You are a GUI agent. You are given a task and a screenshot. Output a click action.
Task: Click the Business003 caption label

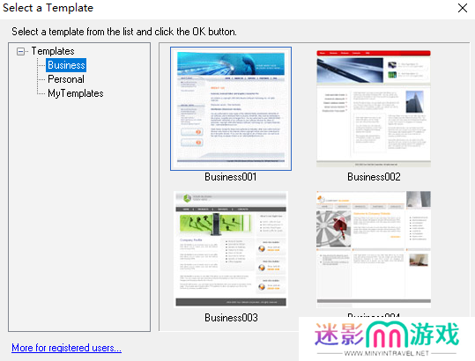click(231, 318)
